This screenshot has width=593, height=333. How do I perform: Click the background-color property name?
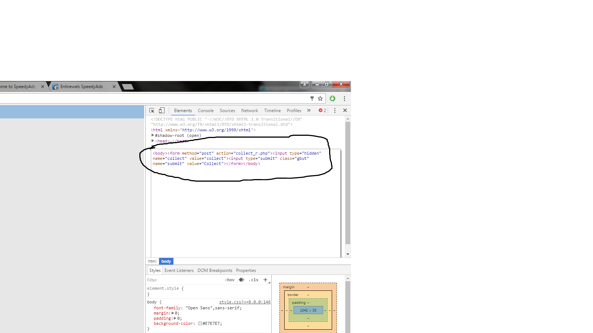pyautogui.click(x=173, y=323)
